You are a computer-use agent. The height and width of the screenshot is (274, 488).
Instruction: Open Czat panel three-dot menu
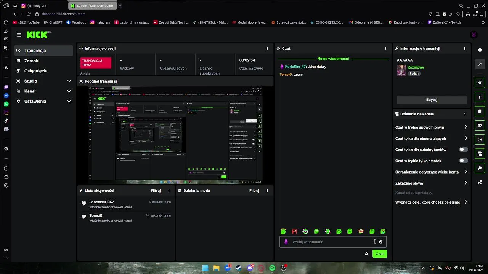point(386,49)
